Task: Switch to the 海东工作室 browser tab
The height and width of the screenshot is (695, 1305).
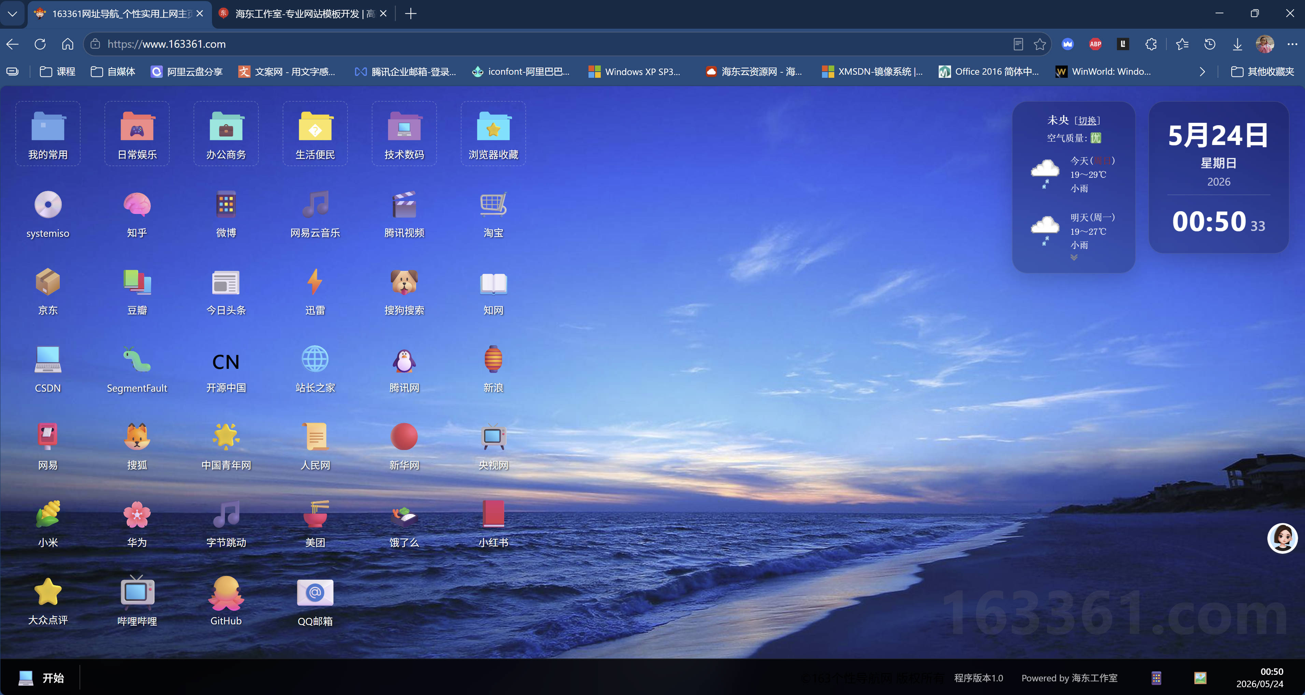Action: [302, 14]
